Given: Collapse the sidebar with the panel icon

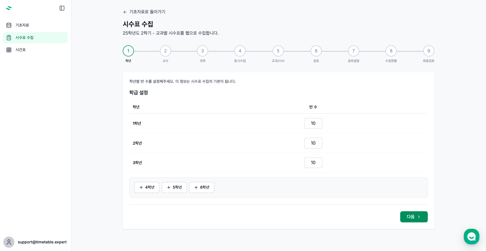Looking at the screenshot, I should click(62, 8).
